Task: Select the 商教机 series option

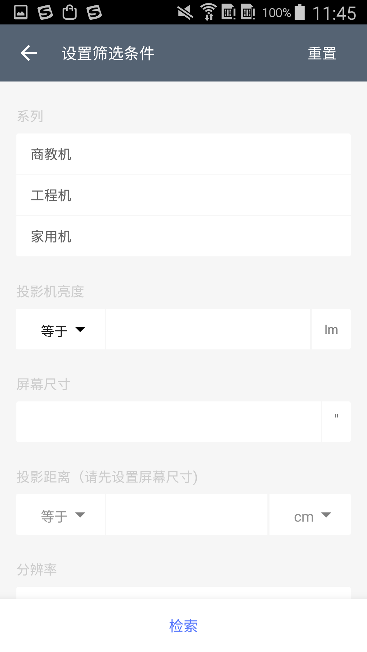Action: 183,154
